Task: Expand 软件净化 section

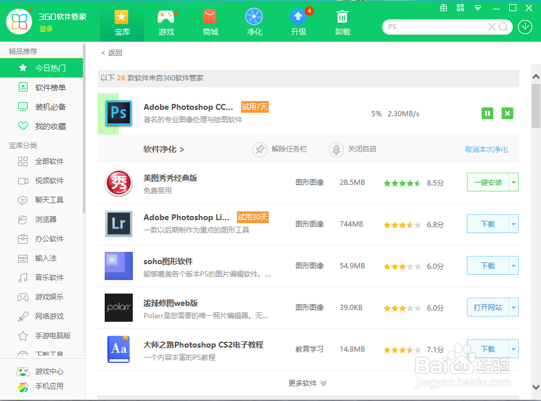Action: (x=164, y=149)
